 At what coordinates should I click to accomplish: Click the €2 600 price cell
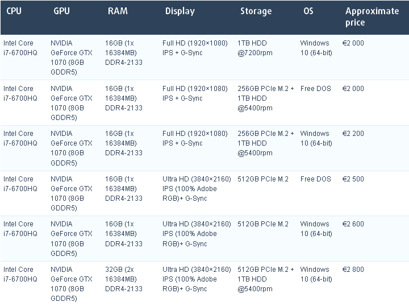pyautogui.click(x=353, y=224)
